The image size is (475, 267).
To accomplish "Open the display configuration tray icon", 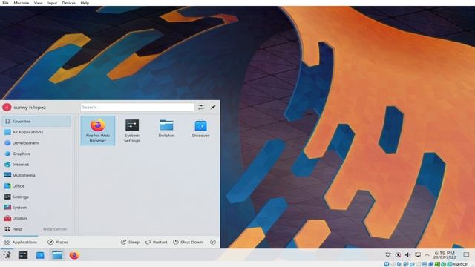I will point(418,255).
